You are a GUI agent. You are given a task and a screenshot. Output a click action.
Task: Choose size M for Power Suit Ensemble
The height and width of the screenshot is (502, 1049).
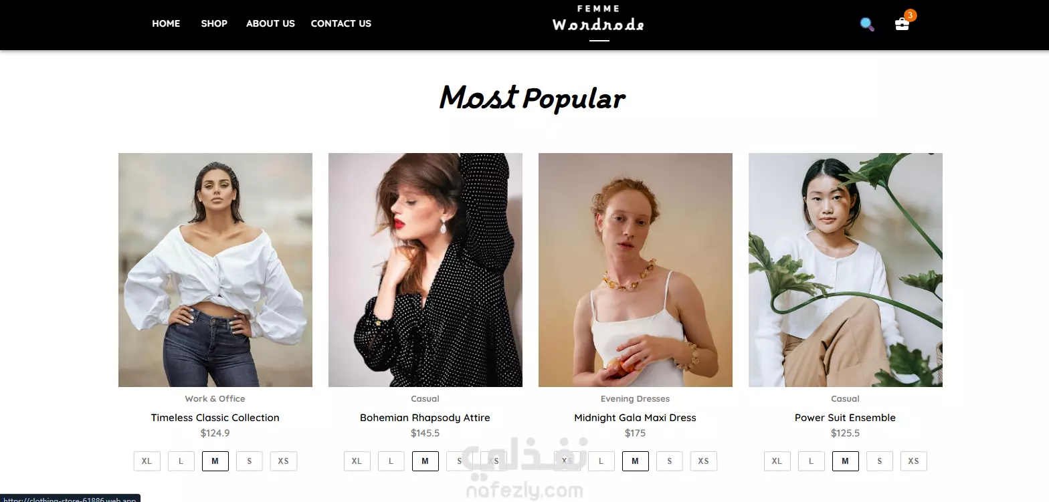coord(846,461)
